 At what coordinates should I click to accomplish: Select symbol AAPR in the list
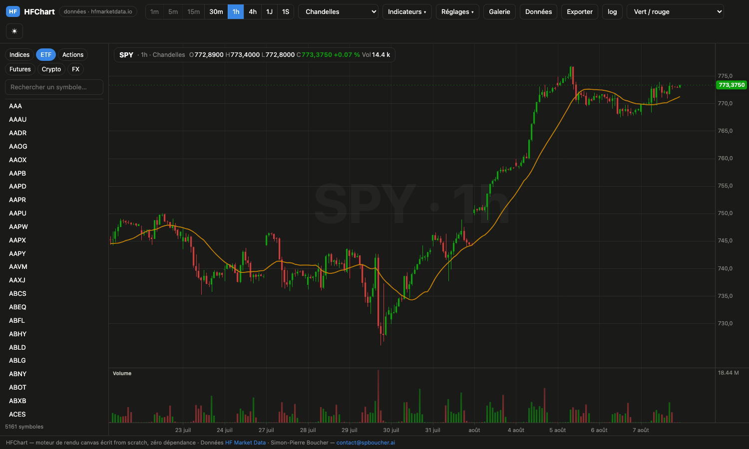coord(54,200)
